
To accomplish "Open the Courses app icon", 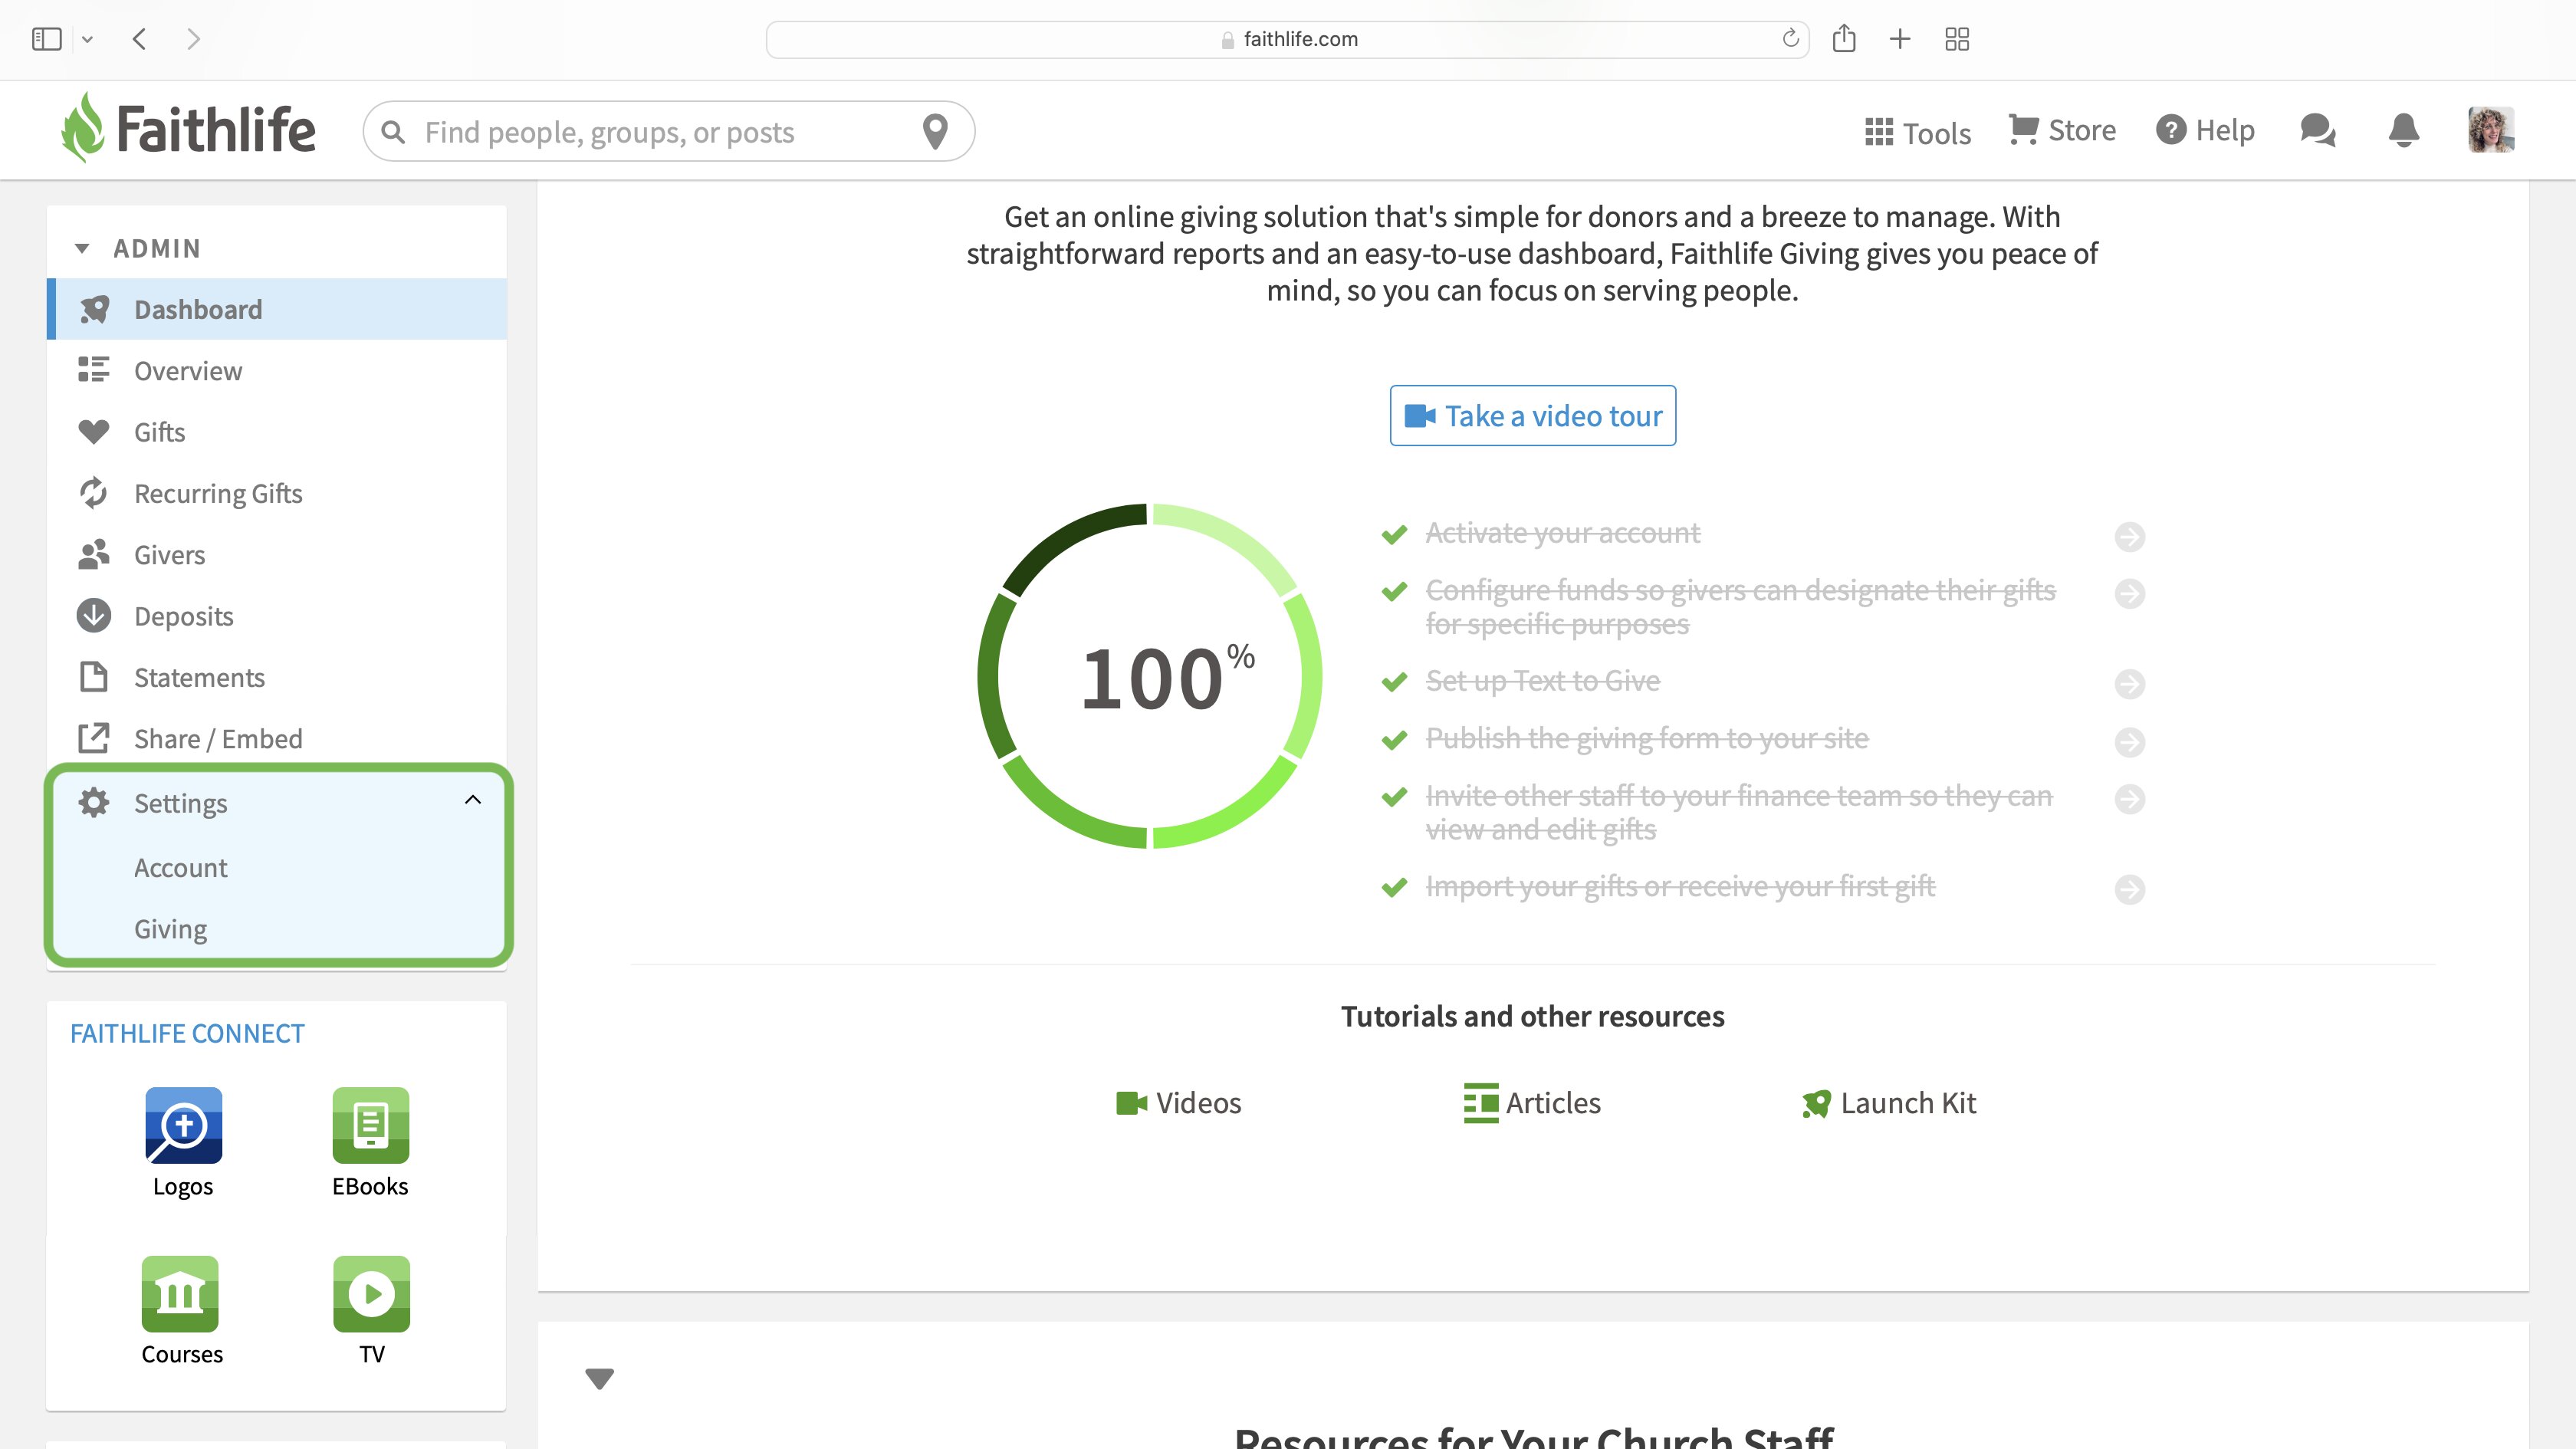I will pyautogui.click(x=180, y=1293).
